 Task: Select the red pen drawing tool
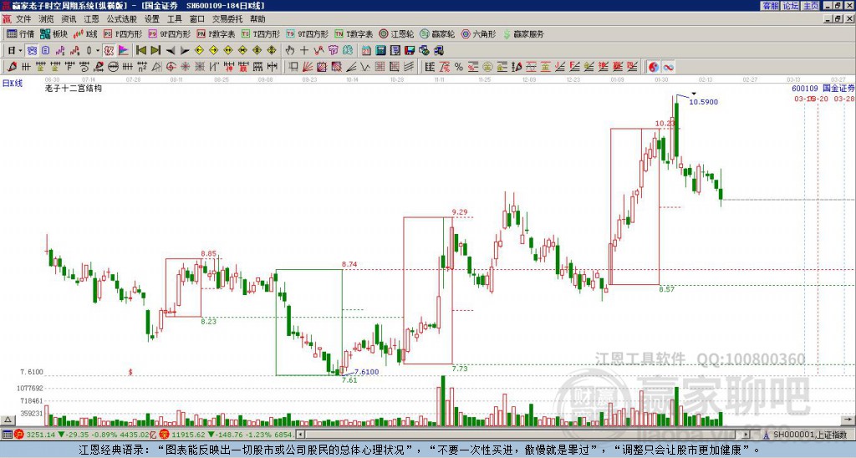point(12,67)
